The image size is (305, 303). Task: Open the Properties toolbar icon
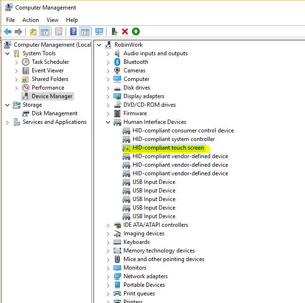pos(58,31)
